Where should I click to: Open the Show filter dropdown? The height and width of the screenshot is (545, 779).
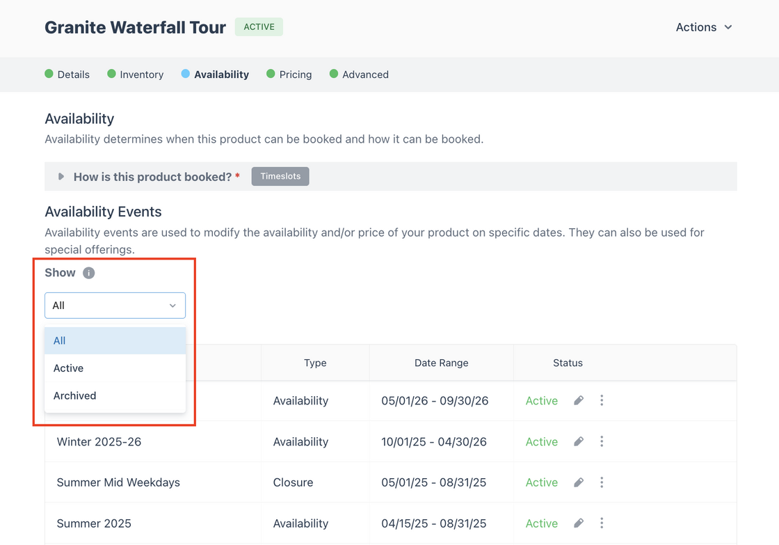[115, 305]
